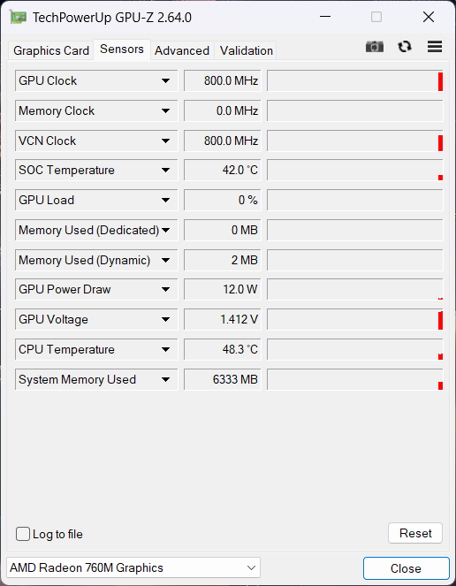Open the hamburger menu icon

(435, 47)
